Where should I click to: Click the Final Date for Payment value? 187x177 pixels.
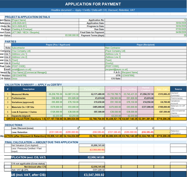146,32
